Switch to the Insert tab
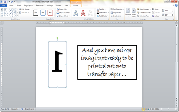 (19, 5)
